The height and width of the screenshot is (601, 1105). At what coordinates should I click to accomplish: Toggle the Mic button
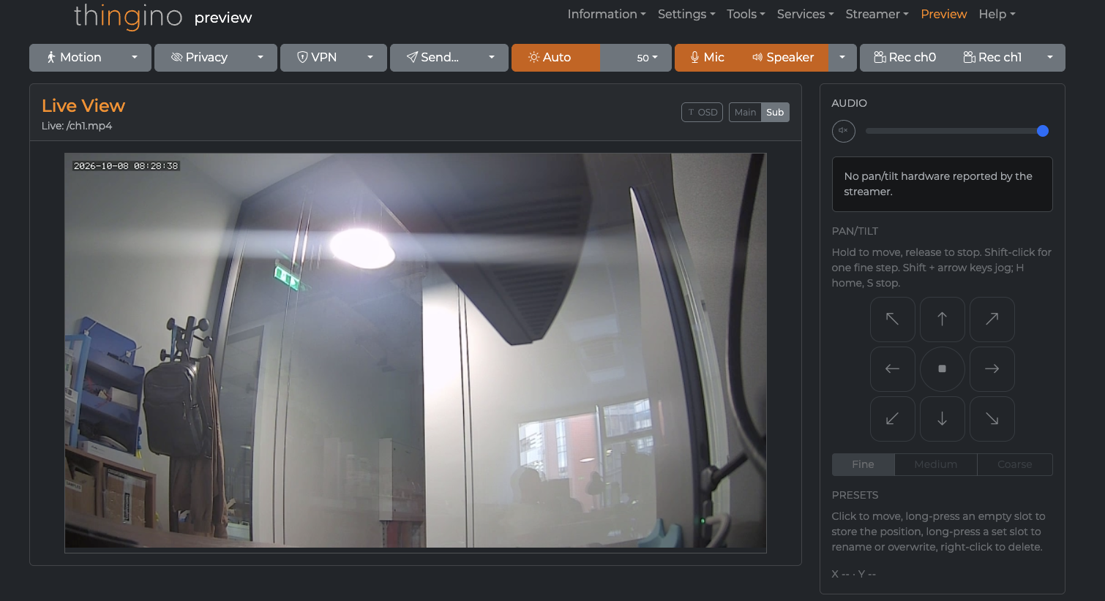(707, 58)
